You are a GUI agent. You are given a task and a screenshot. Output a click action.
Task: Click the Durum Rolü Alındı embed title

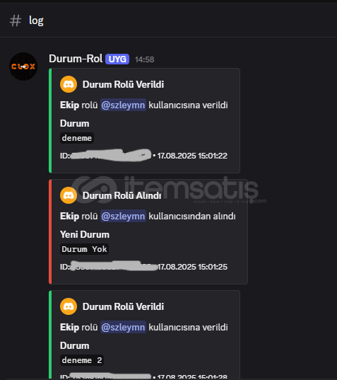click(x=122, y=195)
